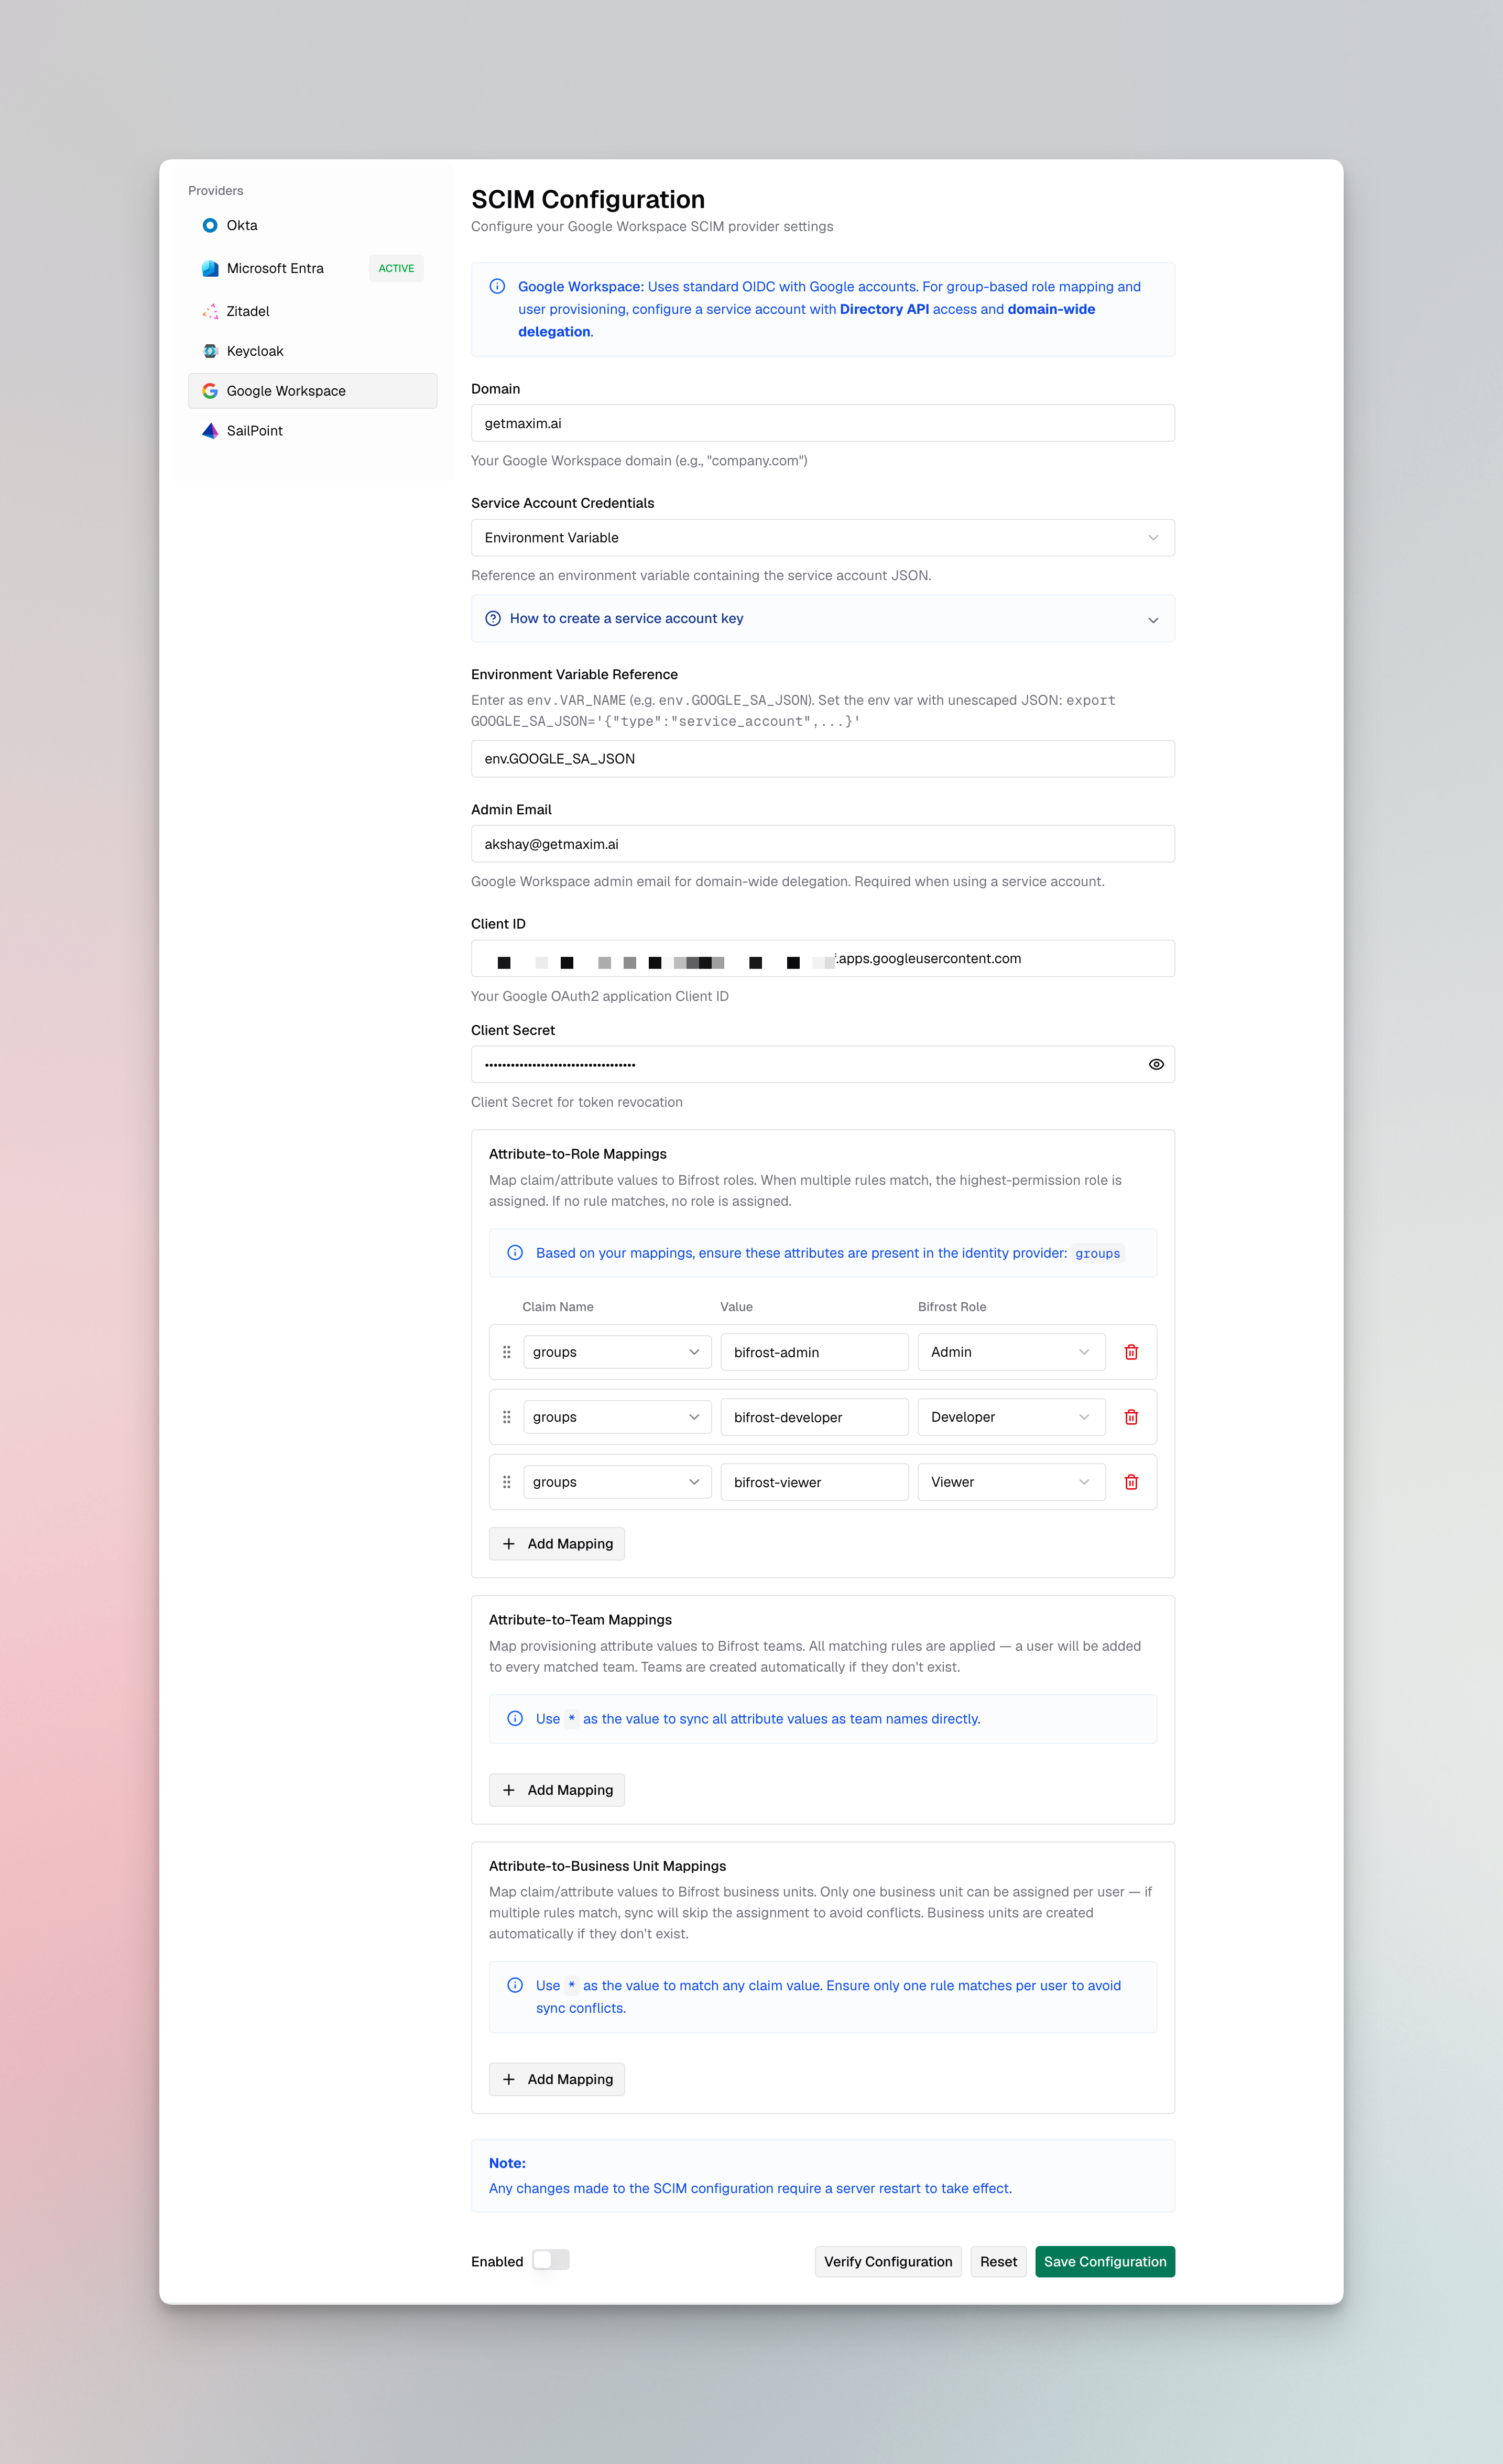Viewport: 1503px width, 2464px height.
Task: Toggle the Enabled switch
Action: [551, 2260]
